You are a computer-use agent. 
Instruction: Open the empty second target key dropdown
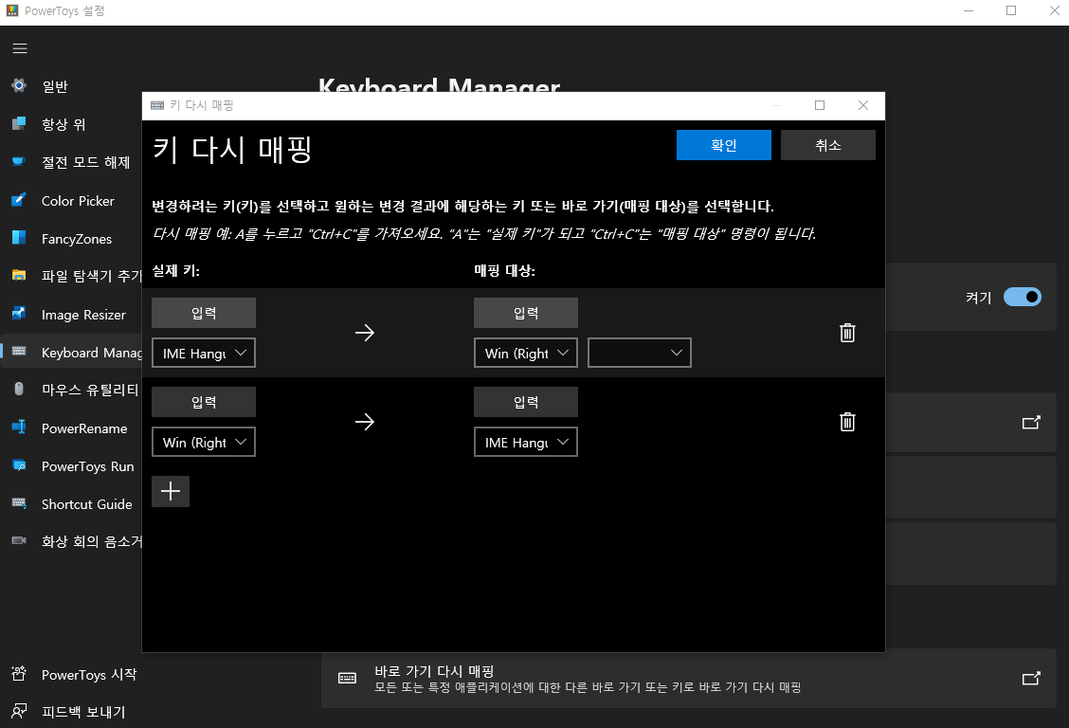pyautogui.click(x=640, y=353)
